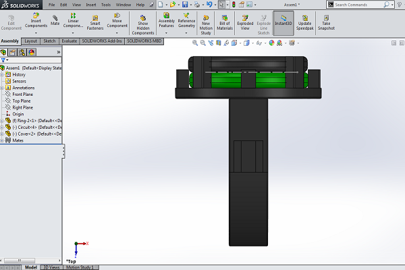
Task: Switch to FeatureManager Design Tree tab
Action: [3, 53]
